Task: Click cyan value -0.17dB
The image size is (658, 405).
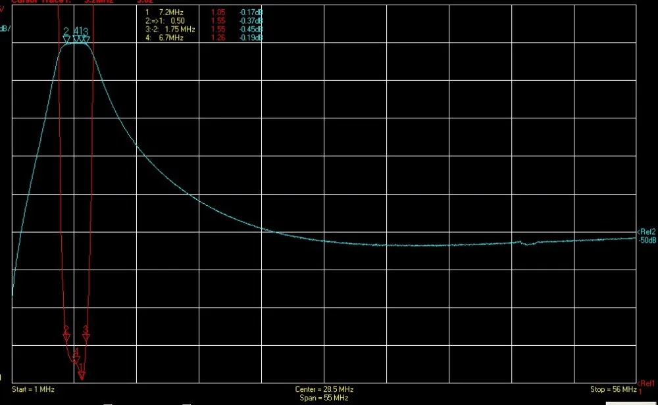Action: (251, 12)
